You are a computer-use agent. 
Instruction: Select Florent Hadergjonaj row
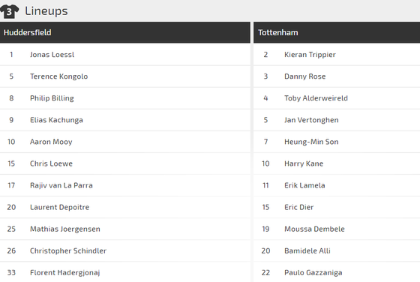coord(125,272)
